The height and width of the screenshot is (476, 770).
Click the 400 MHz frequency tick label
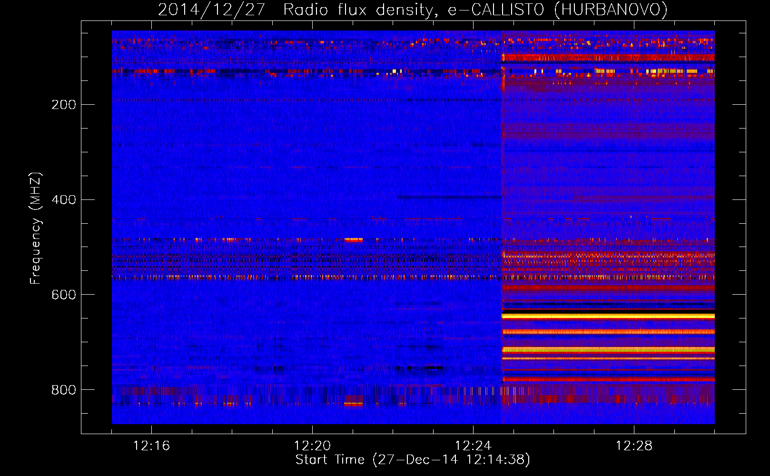point(64,199)
